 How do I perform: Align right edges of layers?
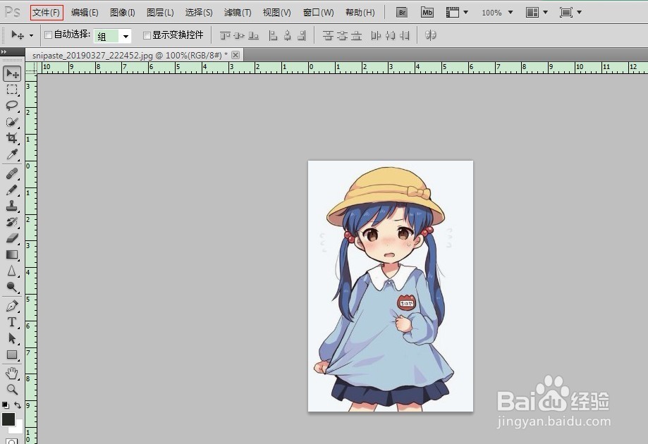coord(302,35)
